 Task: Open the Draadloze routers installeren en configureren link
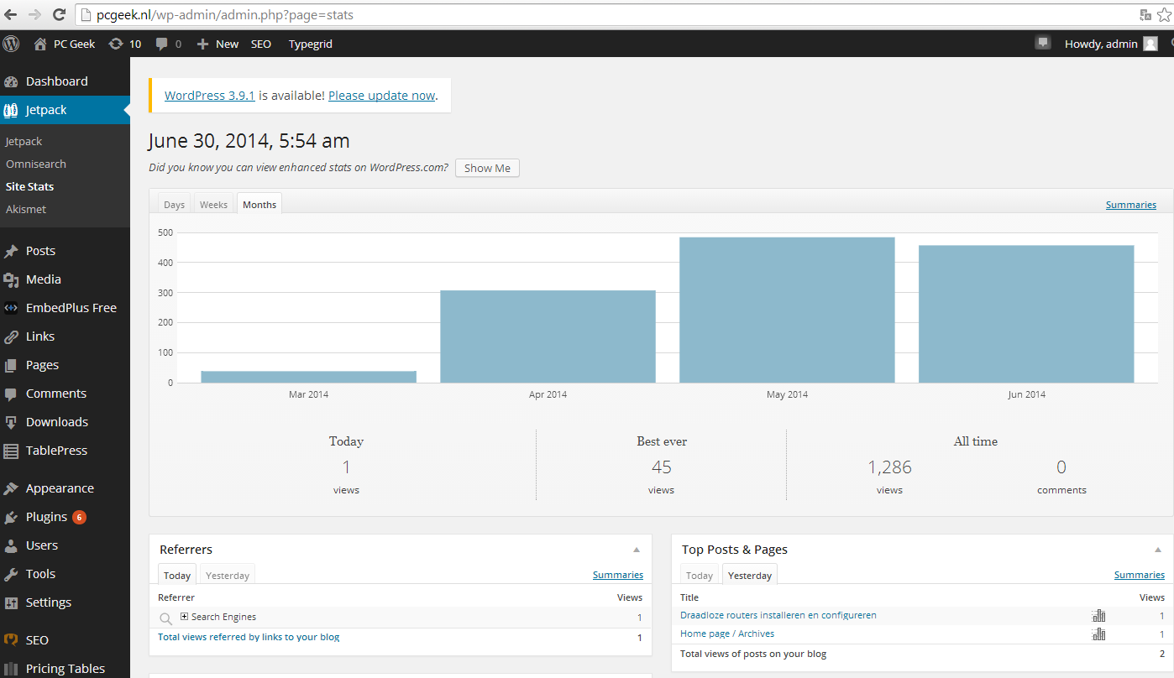click(x=778, y=615)
